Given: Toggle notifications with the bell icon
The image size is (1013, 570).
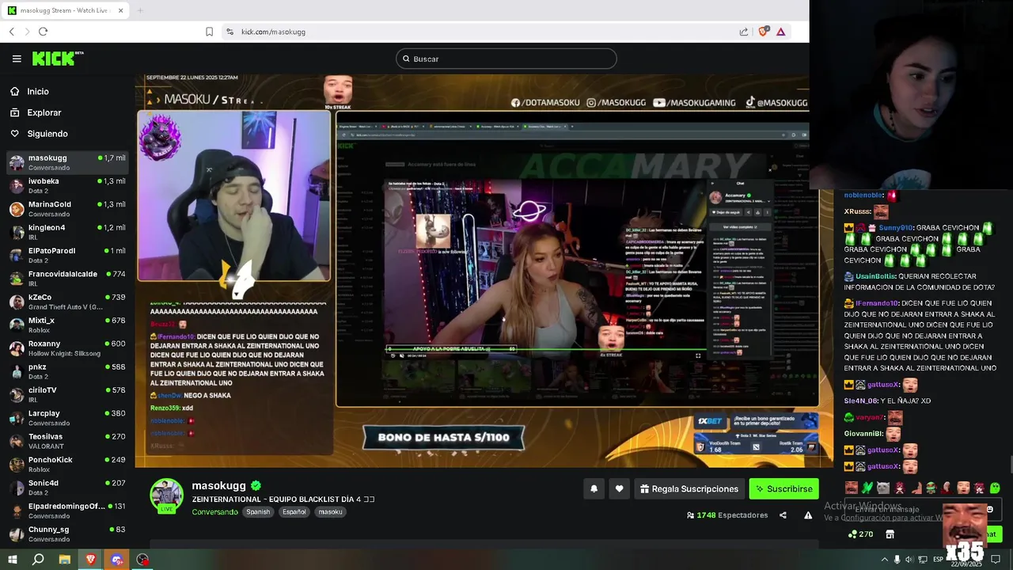Looking at the screenshot, I should tap(594, 488).
